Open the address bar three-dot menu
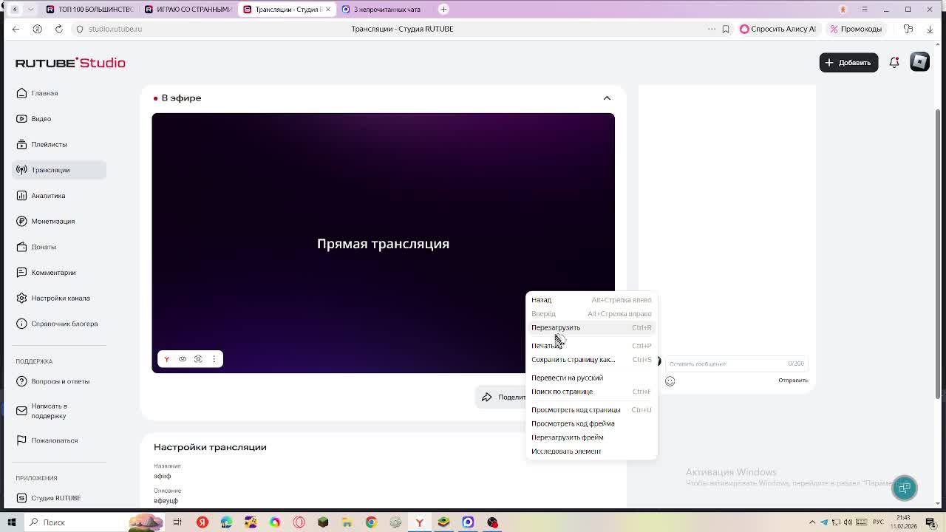The height and width of the screenshot is (532, 946). coord(712,29)
